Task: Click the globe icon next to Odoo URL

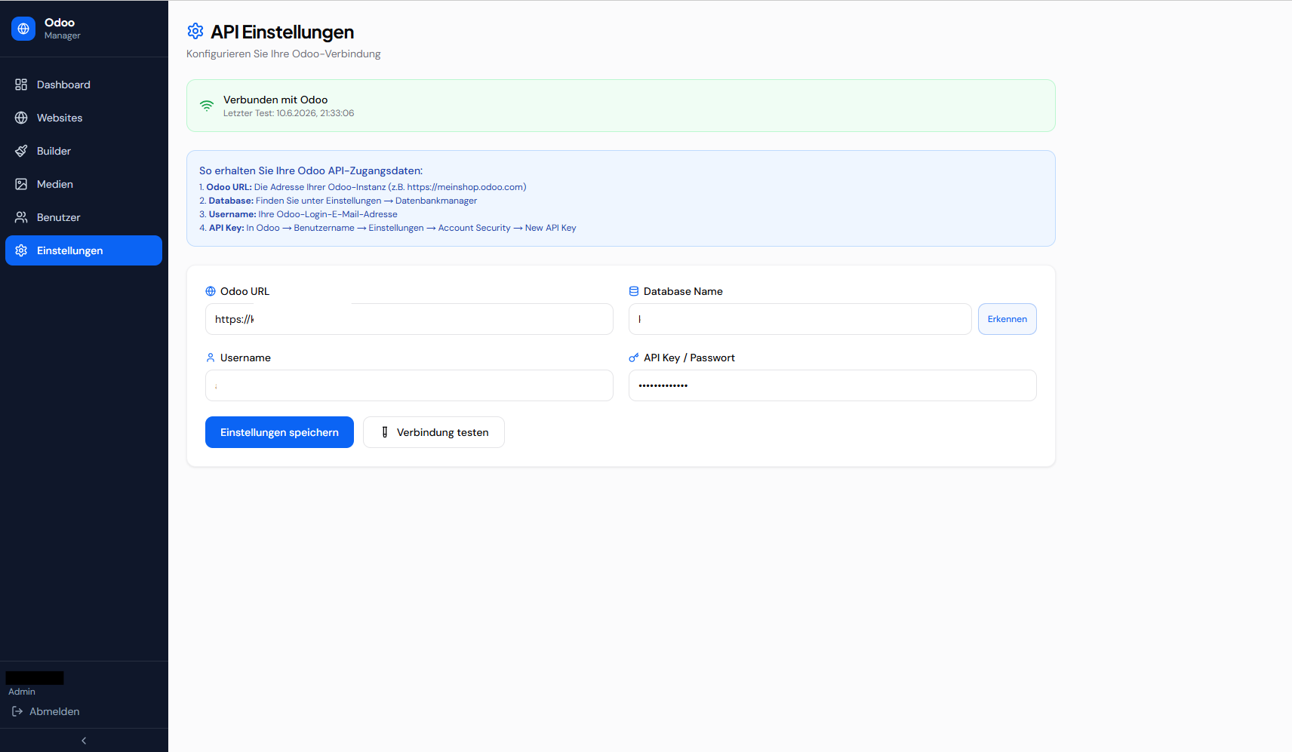Action: [211, 291]
